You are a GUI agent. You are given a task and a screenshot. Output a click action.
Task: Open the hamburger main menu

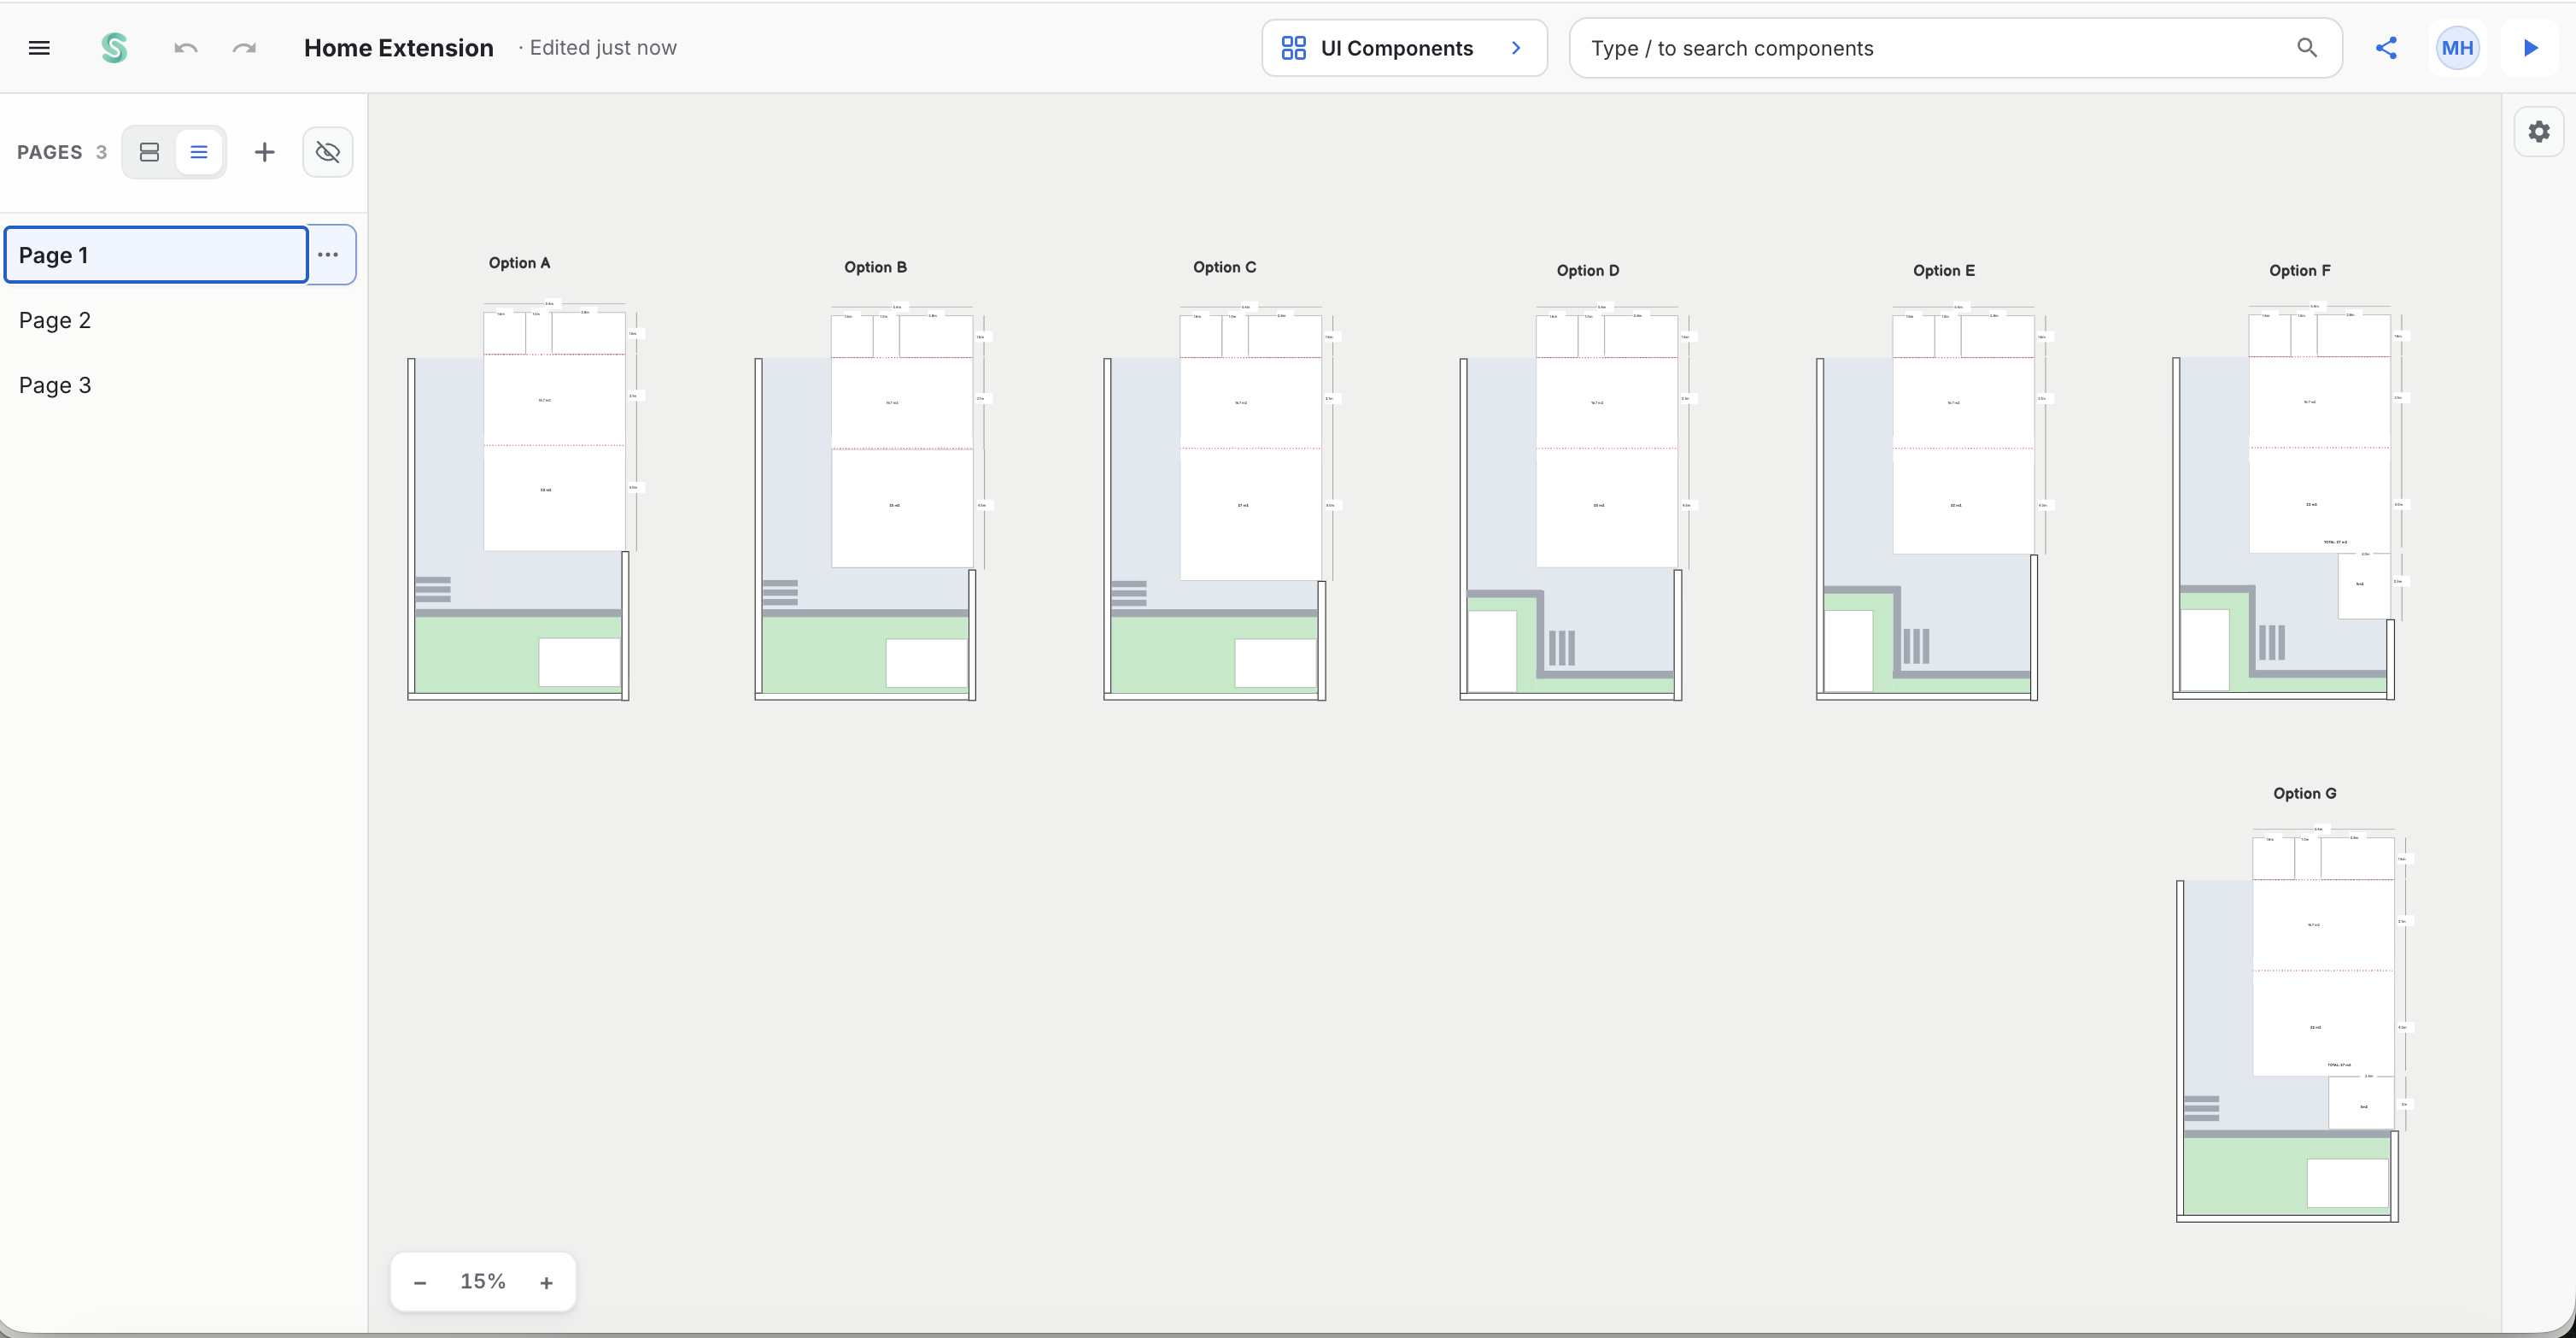pos(39,48)
